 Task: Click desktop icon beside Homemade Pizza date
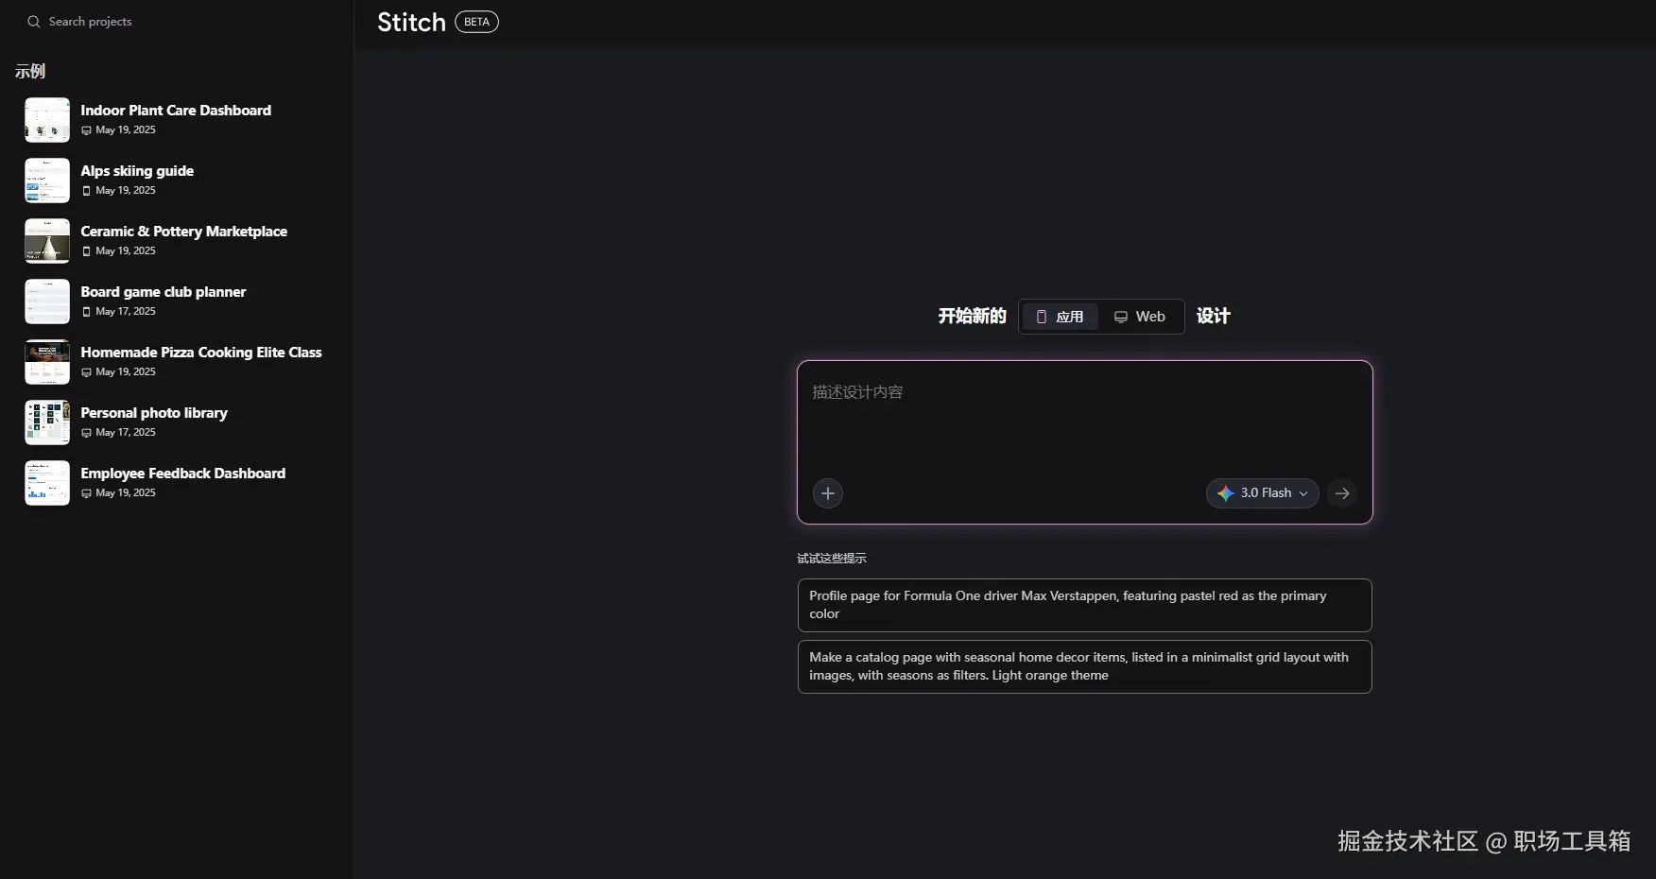click(86, 372)
